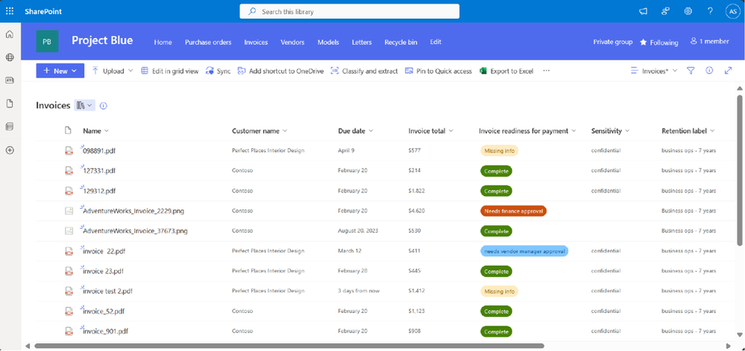The image size is (745, 351).
Task: Open the globe My sites icon
Action: pos(10,57)
